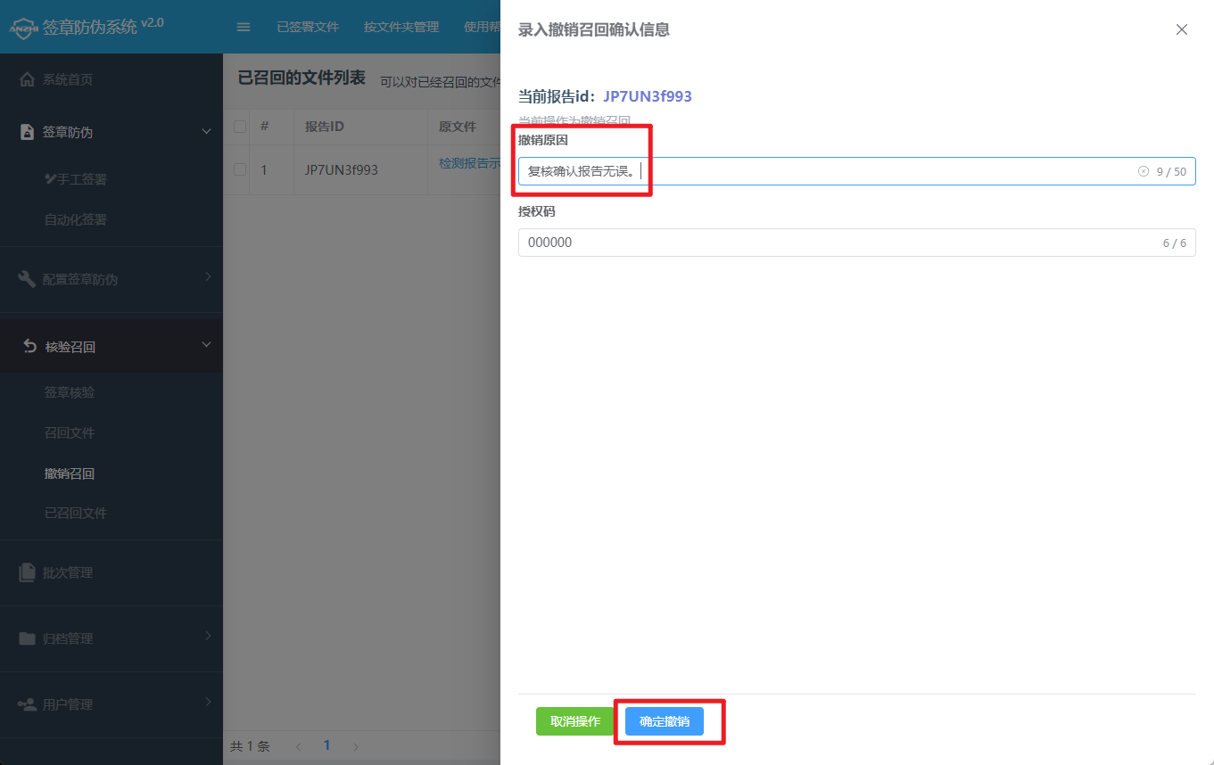Click the 批次管理 files icon

(x=28, y=572)
